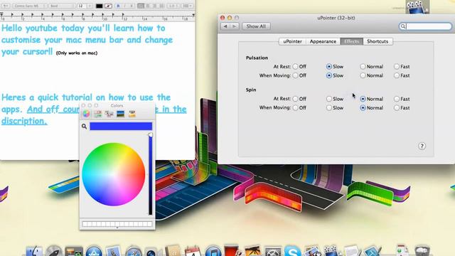This screenshot has width=455, height=256.
Task: Open App Store from the Dock
Action: tap(94, 252)
